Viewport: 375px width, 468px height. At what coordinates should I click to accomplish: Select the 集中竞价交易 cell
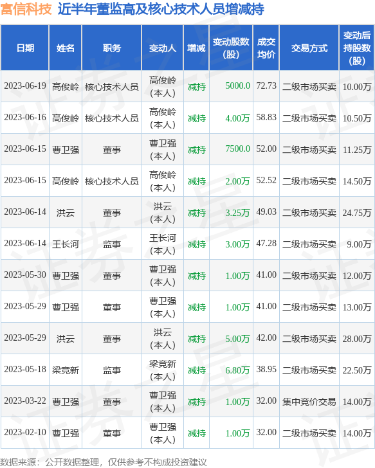click(x=309, y=402)
